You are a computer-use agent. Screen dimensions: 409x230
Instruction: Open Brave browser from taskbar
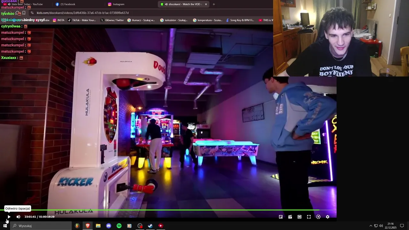point(88,226)
